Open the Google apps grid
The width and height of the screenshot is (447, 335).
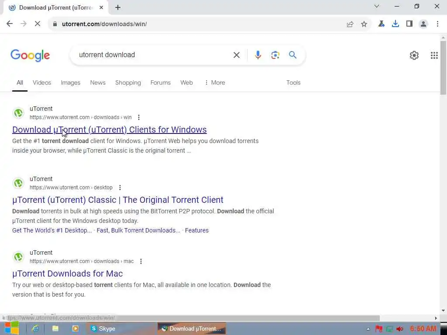pos(434,55)
